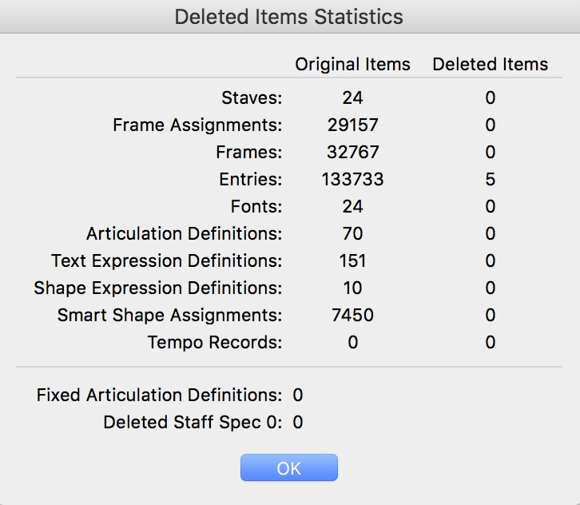
Task: Click the Staves: row label
Action: [x=252, y=98]
